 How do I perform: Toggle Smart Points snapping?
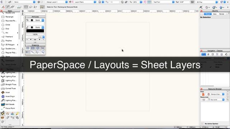28,52
